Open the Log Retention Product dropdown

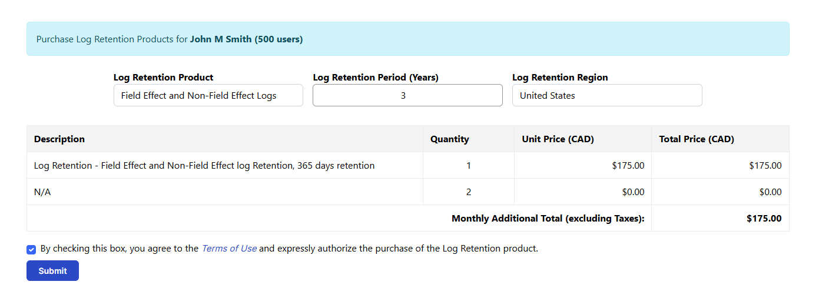[208, 95]
